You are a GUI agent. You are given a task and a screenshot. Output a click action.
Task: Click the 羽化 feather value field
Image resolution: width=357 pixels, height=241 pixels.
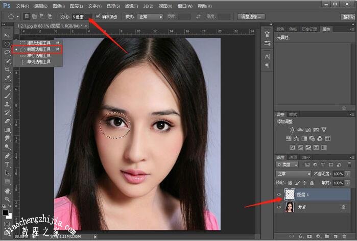click(80, 17)
